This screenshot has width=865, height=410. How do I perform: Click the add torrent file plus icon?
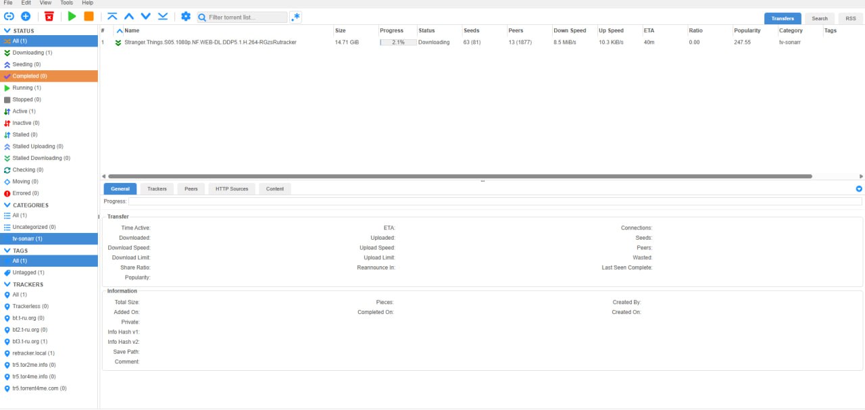[26, 16]
